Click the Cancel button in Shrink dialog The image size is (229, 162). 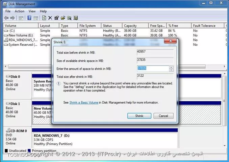point(163,116)
